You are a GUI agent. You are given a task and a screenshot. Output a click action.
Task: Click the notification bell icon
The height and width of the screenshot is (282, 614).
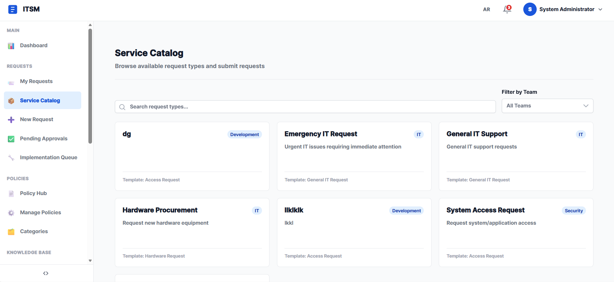pyautogui.click(x=506, y=9)
